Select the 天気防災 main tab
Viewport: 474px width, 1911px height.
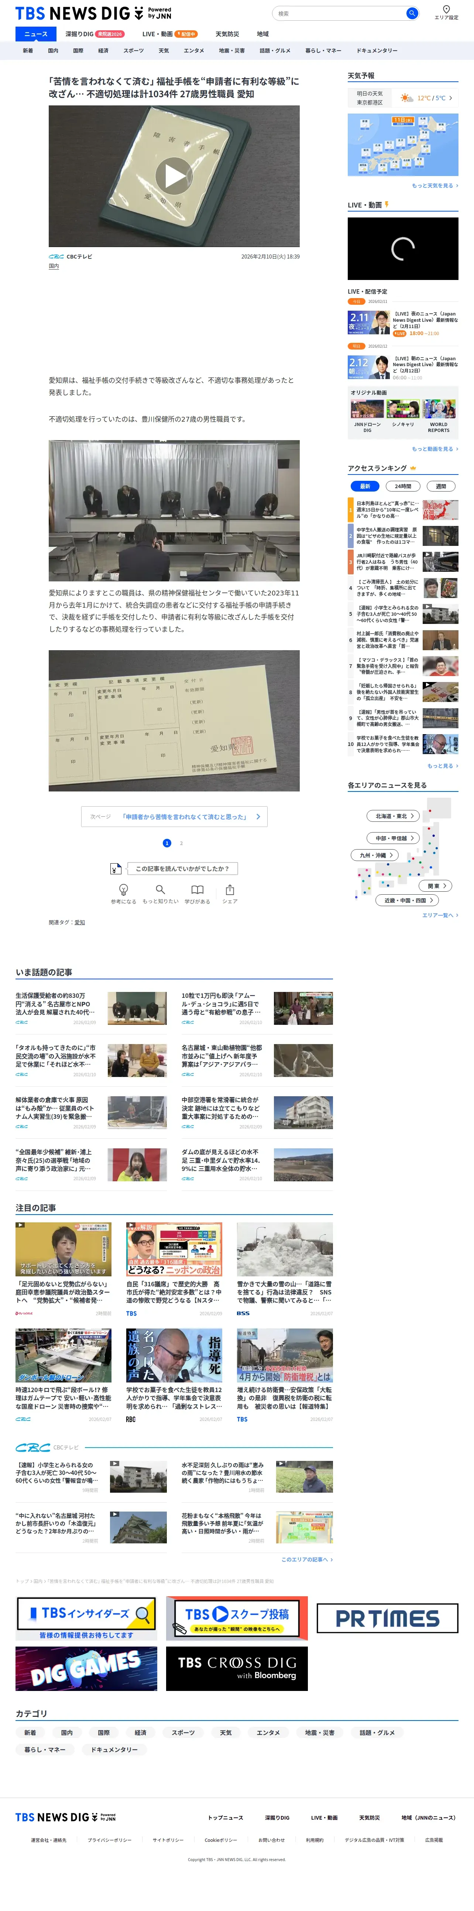[x=227, y=34]
